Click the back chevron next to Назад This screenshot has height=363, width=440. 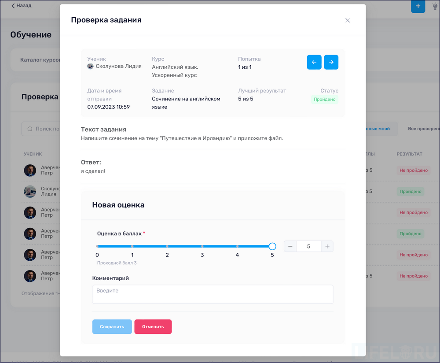click(x=12, y=5)
